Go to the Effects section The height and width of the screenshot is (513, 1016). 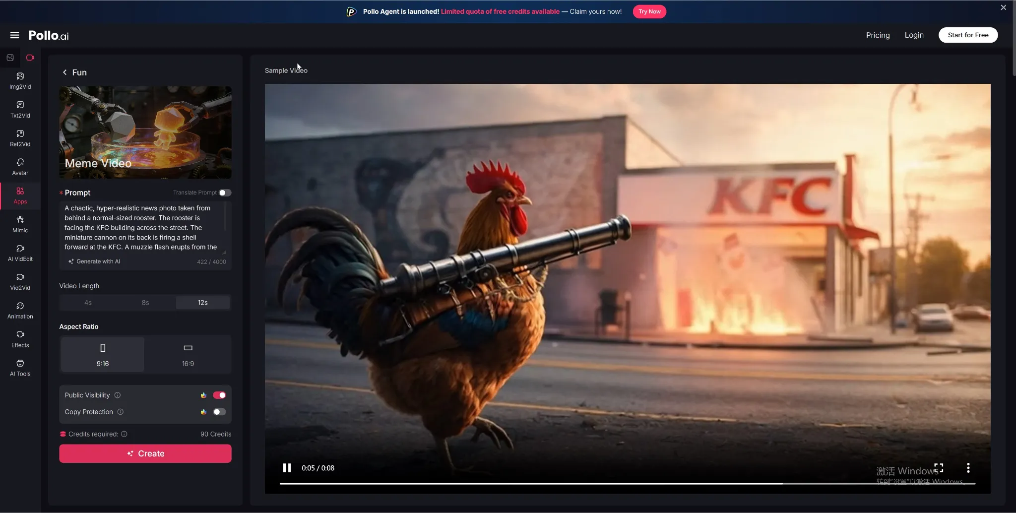(x=20, y=339)
